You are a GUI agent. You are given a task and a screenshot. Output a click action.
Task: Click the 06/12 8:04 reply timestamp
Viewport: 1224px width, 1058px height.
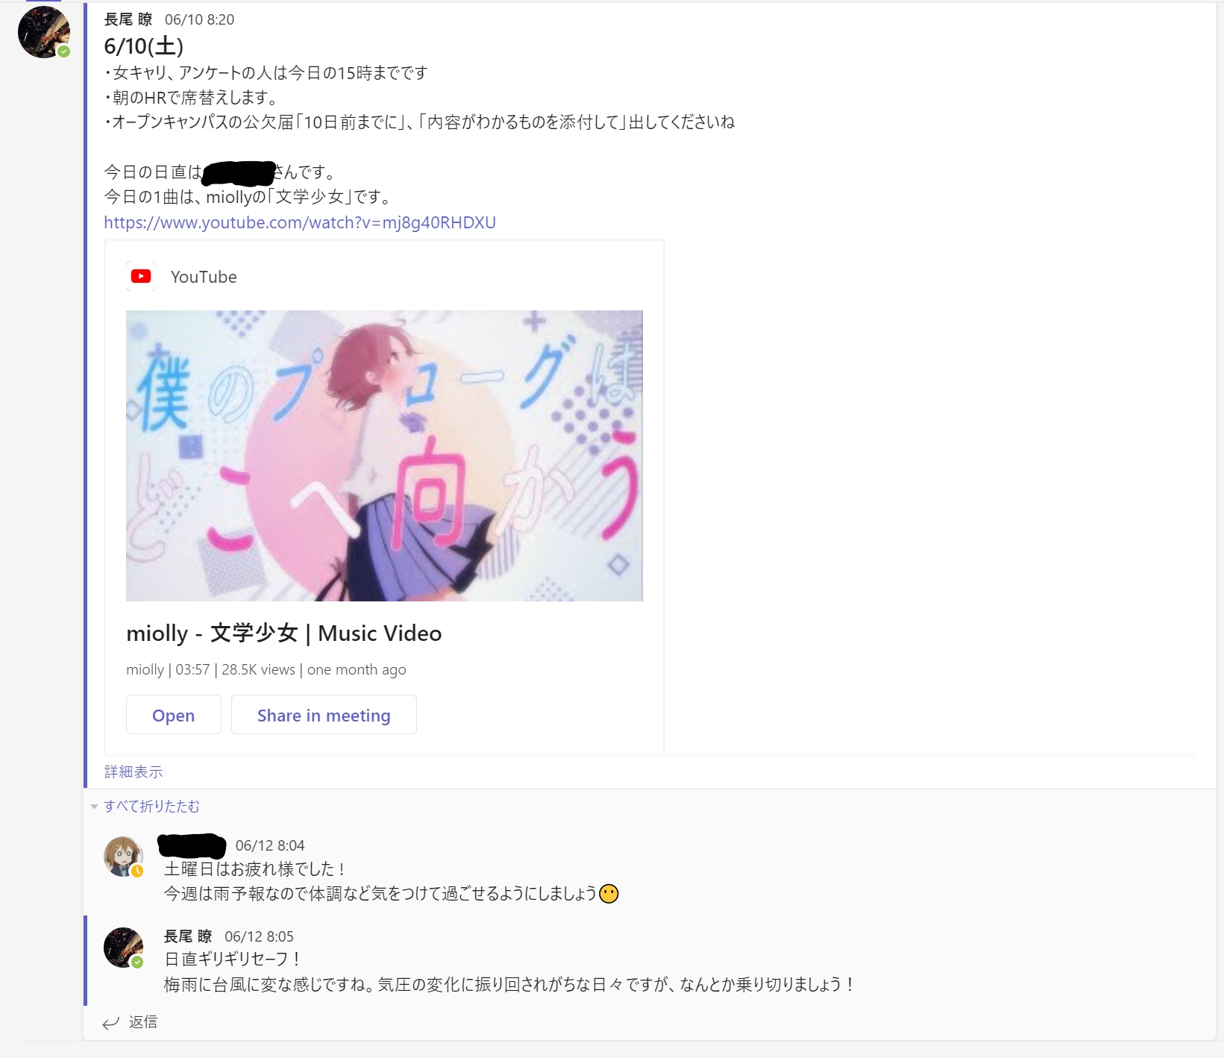click(270, 845)
